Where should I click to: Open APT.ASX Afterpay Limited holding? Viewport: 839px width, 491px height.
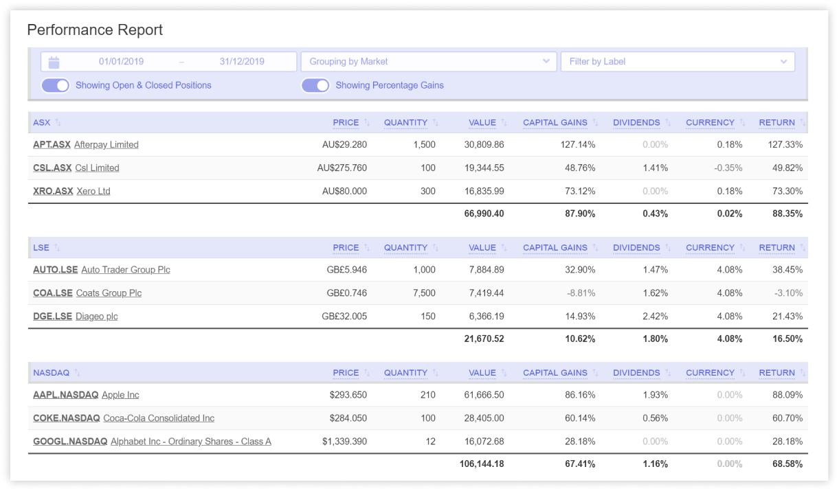pos(86,145)
